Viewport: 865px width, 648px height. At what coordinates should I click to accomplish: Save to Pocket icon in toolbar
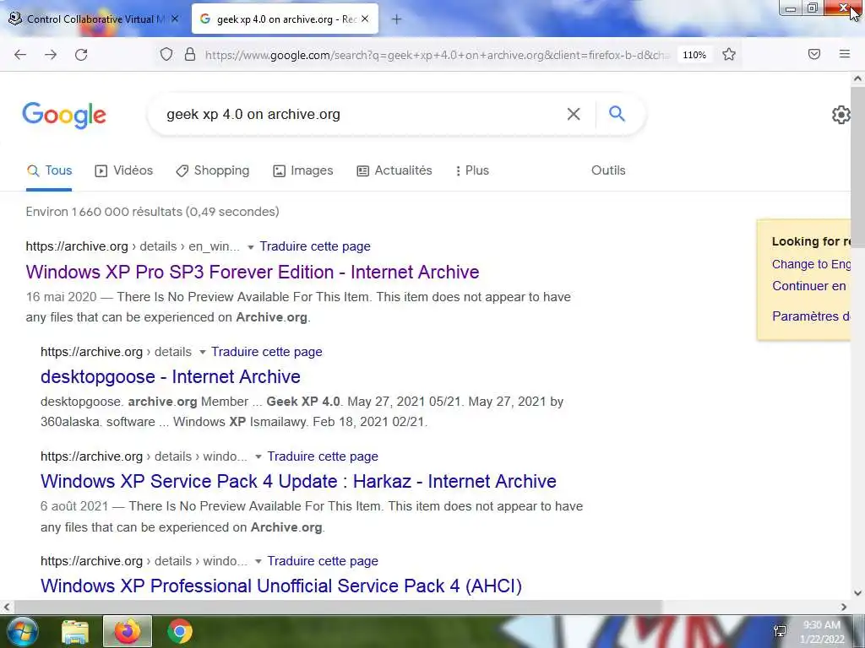(x=814, y=54)
